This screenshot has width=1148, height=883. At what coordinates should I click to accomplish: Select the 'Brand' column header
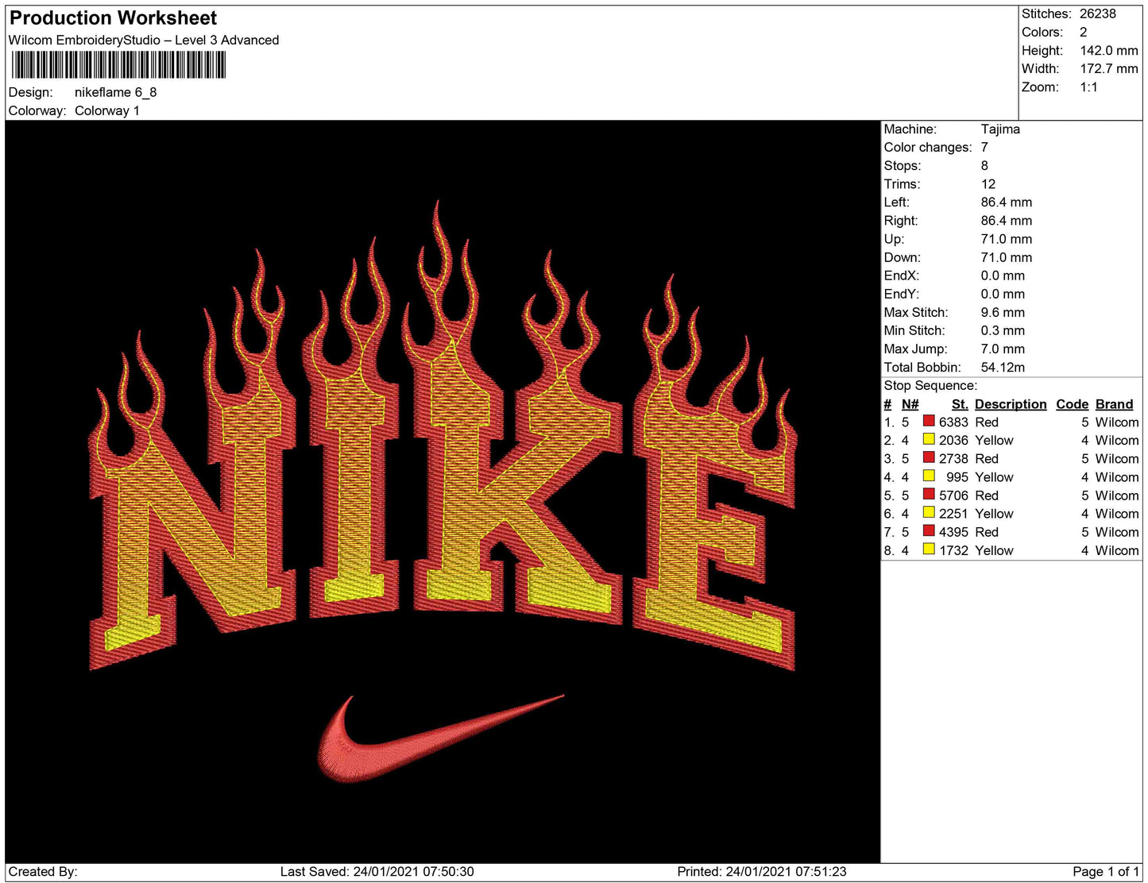[x=1114, y=403]
